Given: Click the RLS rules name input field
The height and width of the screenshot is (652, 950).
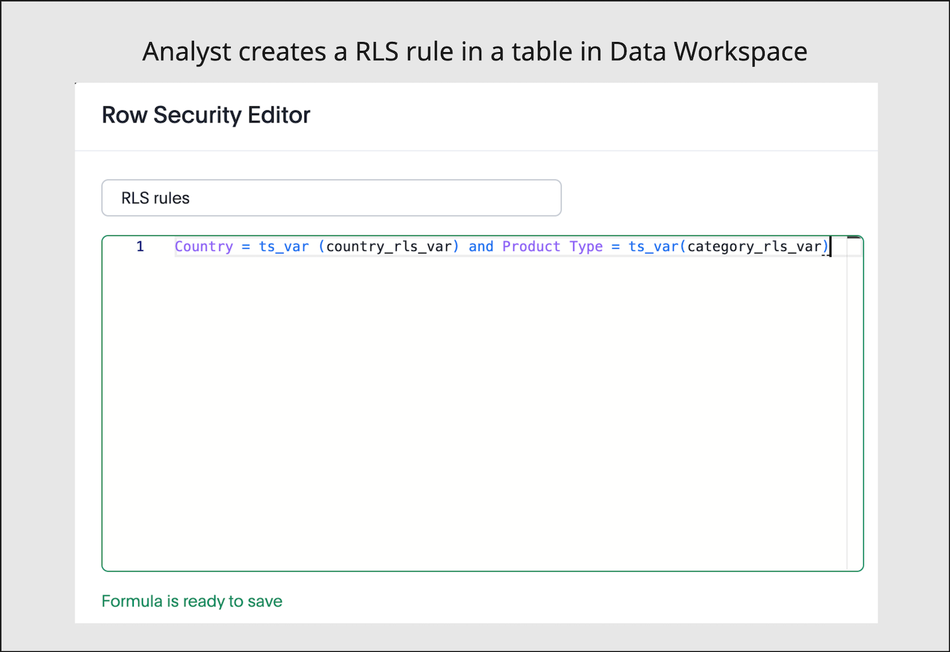Looking at the screenshot, I should pos(331,198).
